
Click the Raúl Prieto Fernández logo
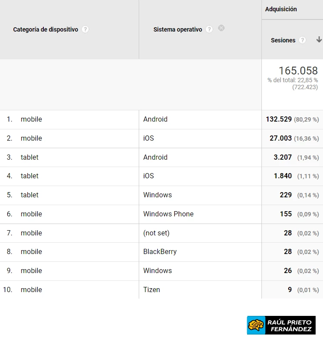(281, 325)
